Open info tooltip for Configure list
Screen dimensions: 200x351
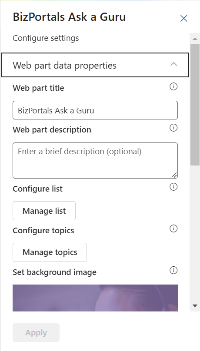[173, 187]
